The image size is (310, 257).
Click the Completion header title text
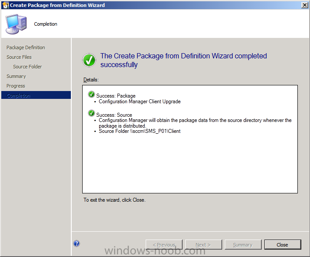coord(46,24)
